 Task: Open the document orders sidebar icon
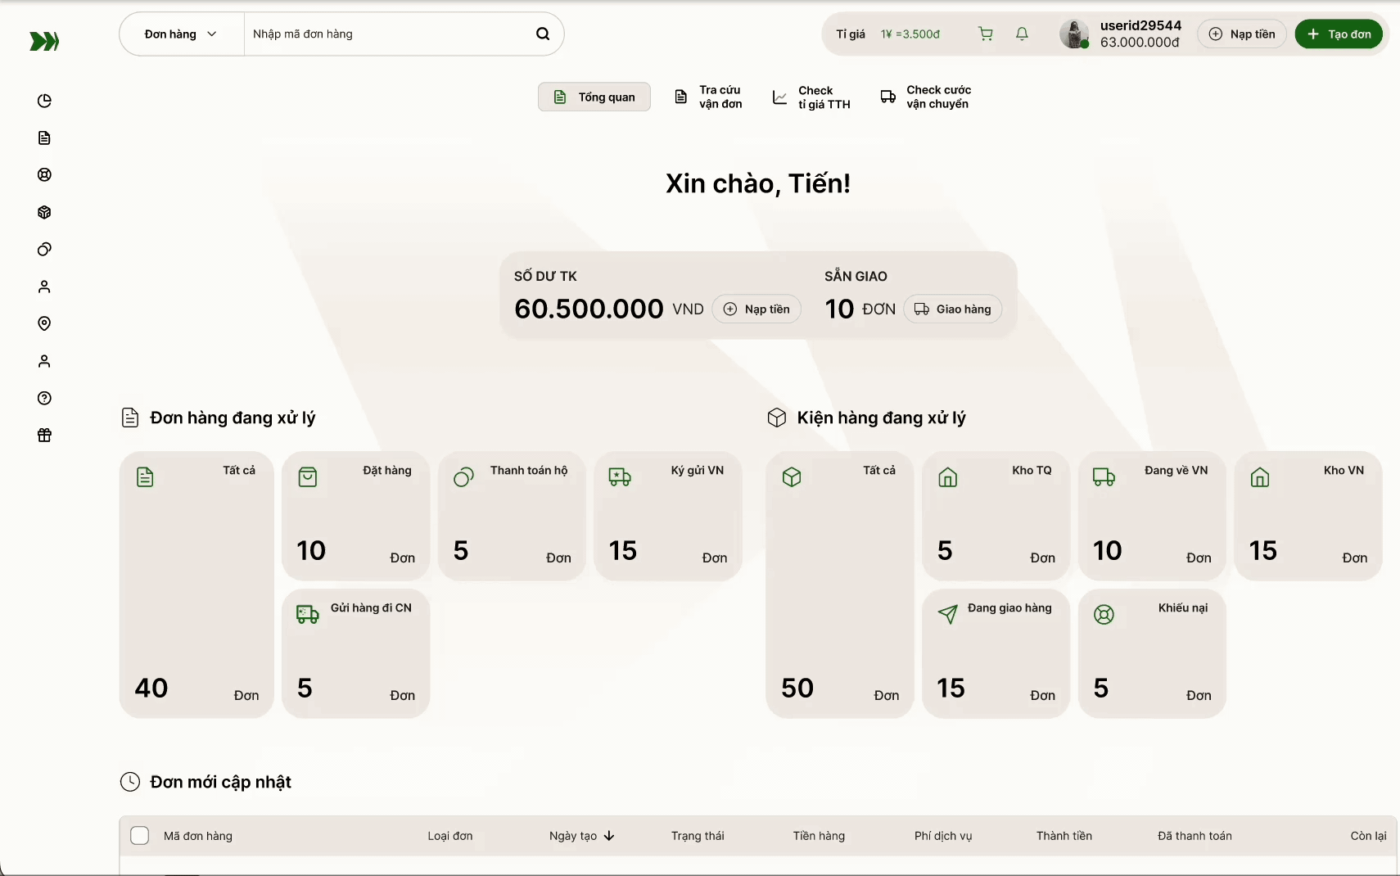44,138
